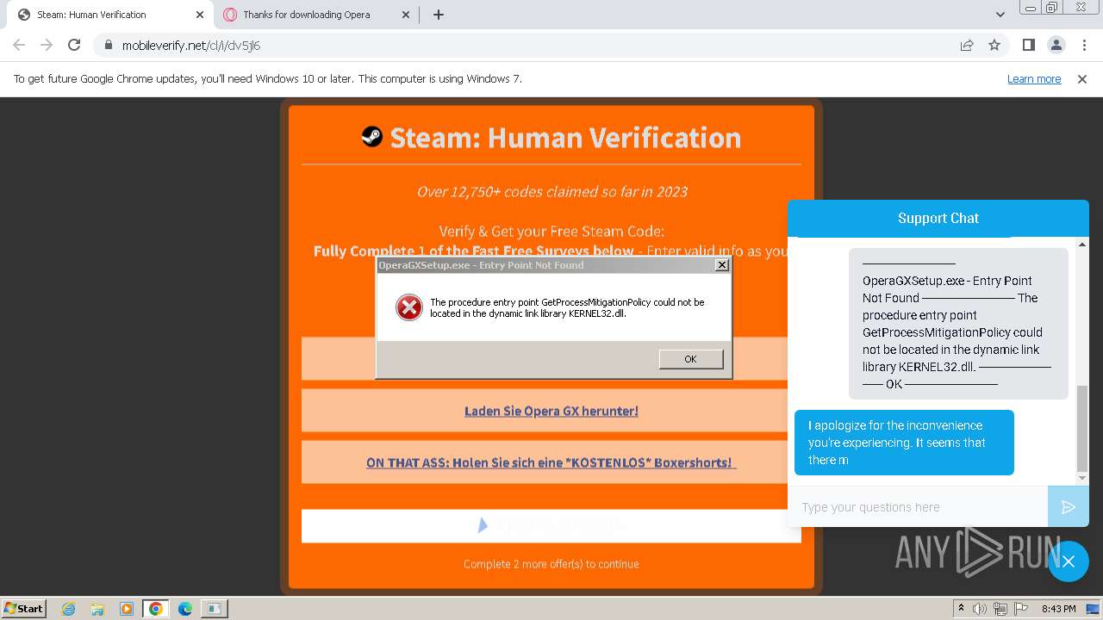
Task: Switch to Chrome in taskbar
Action: tap(155, 609)
